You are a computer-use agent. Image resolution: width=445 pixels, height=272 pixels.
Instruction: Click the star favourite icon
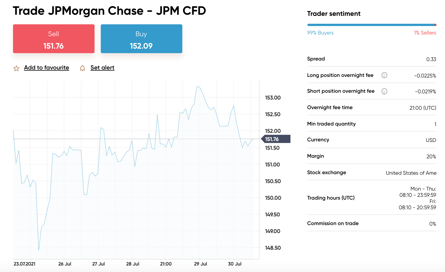click(x=16, y=68)
